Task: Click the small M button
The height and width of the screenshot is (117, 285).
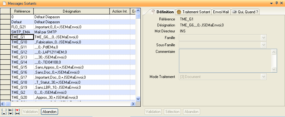Action: coord(17,114)
